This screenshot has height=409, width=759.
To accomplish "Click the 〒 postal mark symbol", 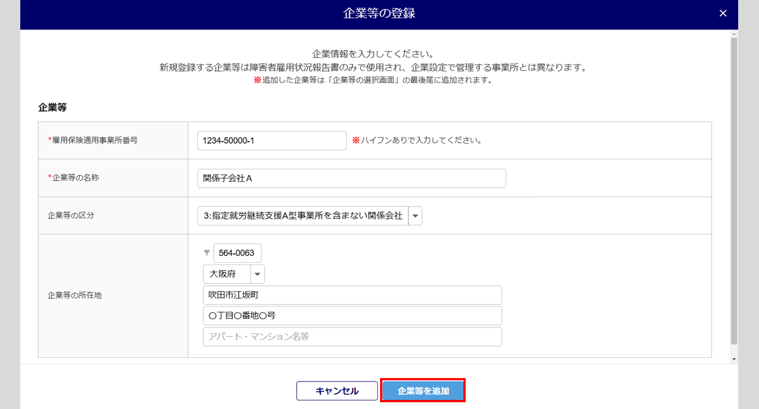I will [207, 253].
